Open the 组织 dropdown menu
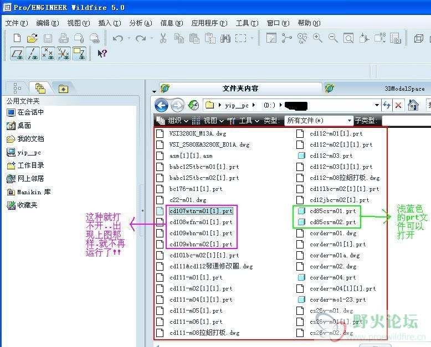Image resolution: width=431 pixels, height=347 pixels. pos(172,121)
